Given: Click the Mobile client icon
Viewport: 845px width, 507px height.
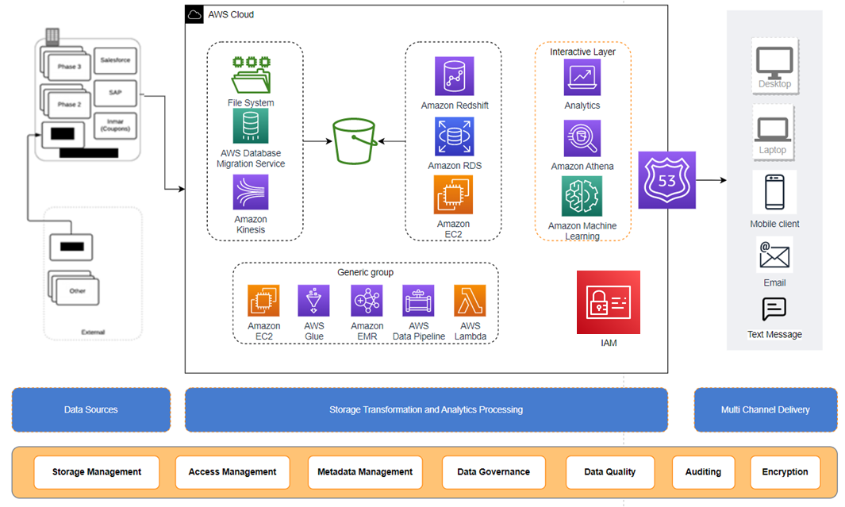Looking at the screenshot, I should coord(774,192).
